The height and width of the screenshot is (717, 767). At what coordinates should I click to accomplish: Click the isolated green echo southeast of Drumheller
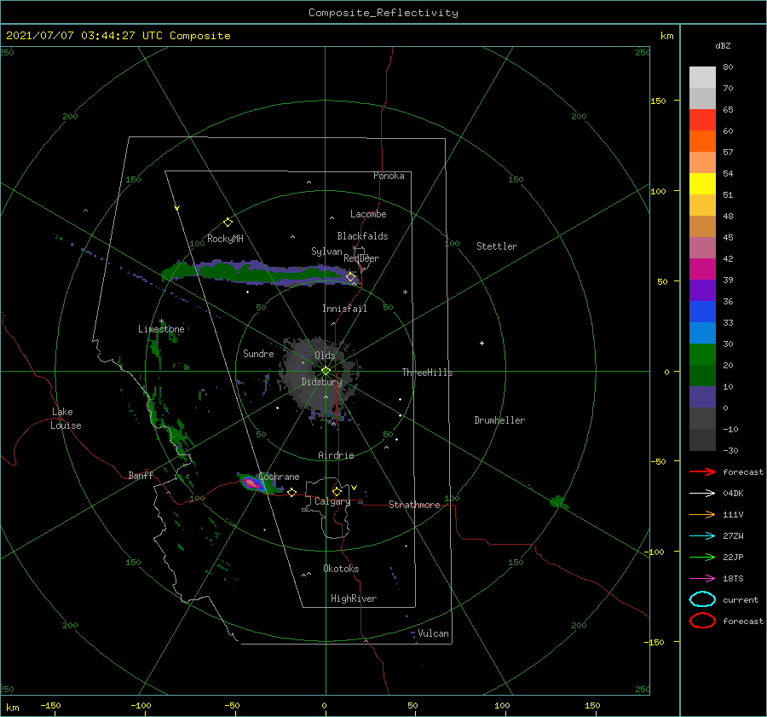click(558, 502)
